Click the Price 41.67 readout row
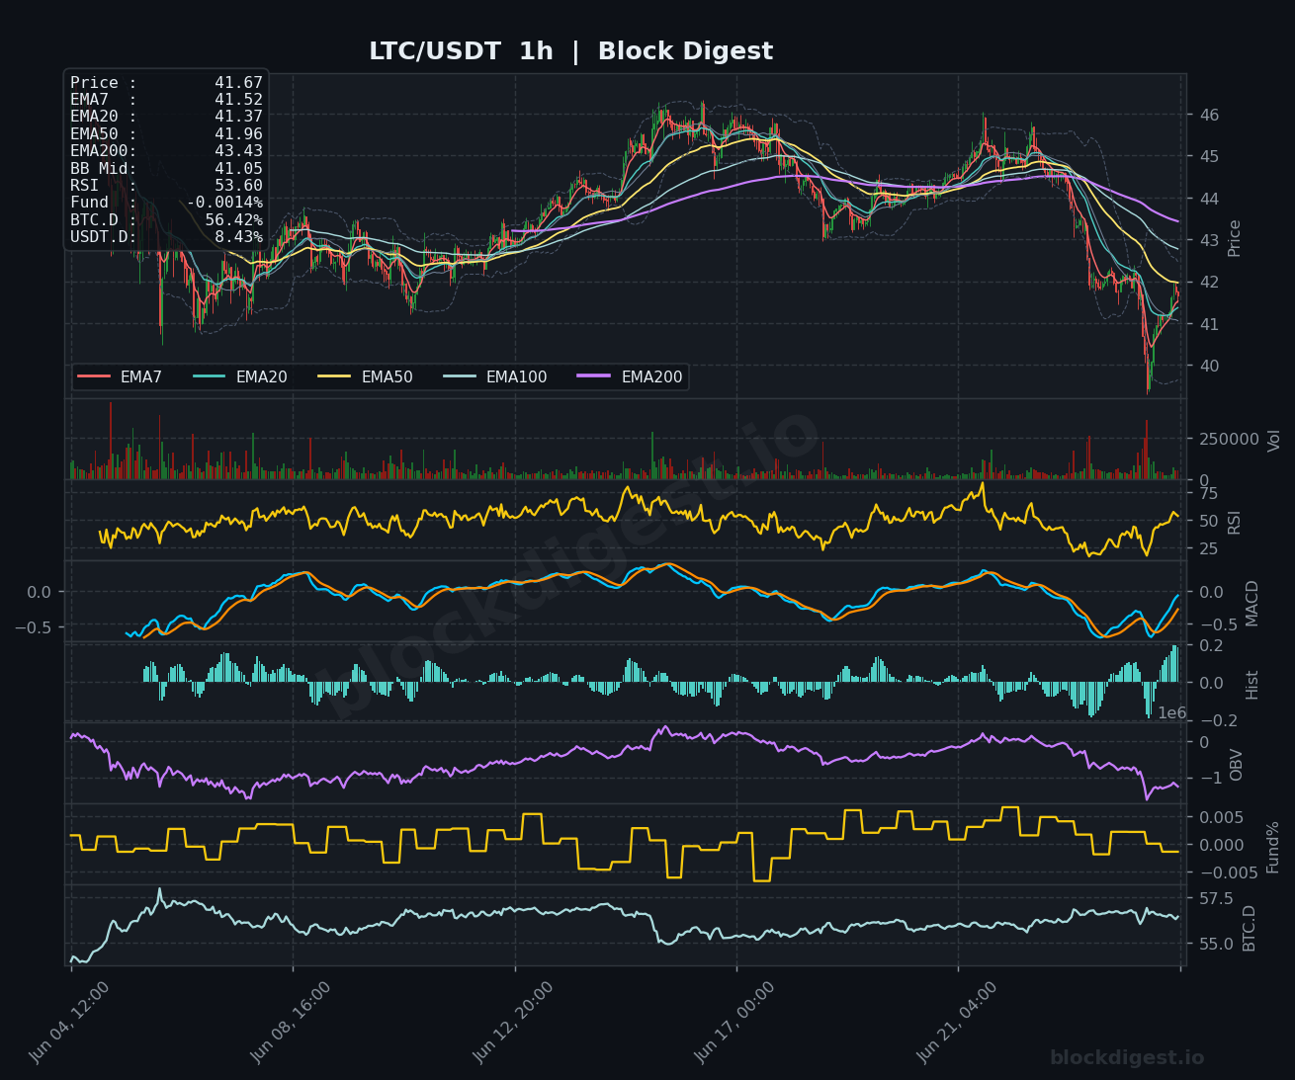 (166, 83)
